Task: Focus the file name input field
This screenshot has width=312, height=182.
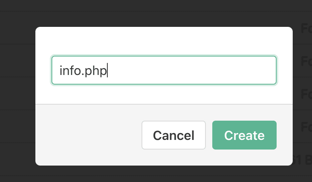Action: [164, 70]
